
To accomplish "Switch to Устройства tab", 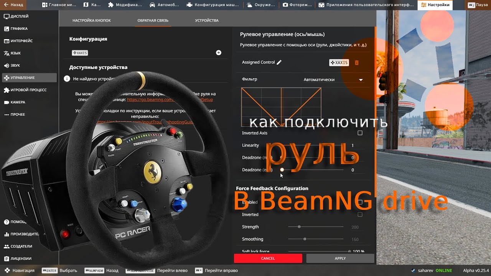I will (x=207, y=20).
